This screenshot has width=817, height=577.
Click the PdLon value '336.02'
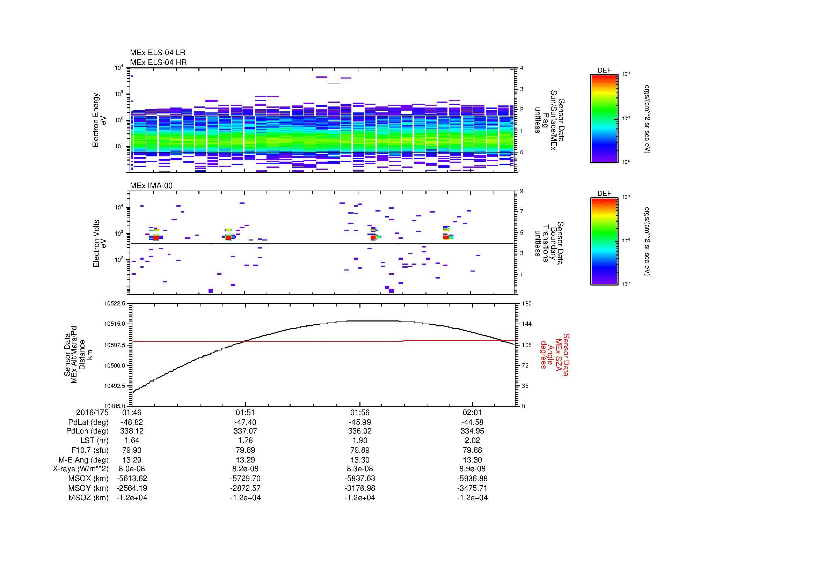pyautogui.click(x=360, y=431)
